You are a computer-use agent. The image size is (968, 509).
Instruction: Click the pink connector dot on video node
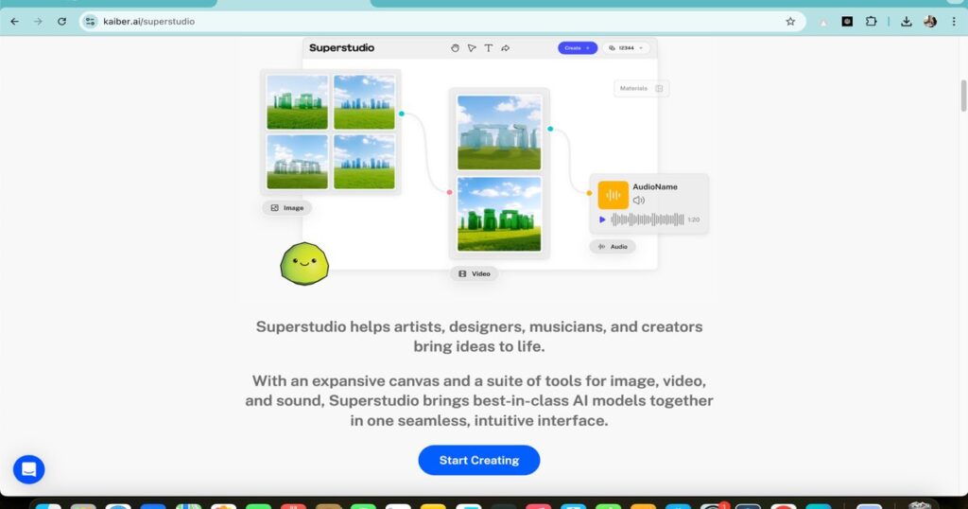point(449,192)
